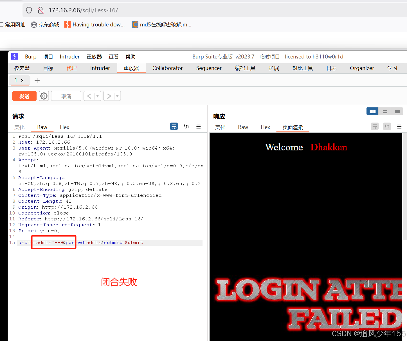Image resolution: width=407 pixels, height=341 pixels.
Task: Toggle pretty-print in the response panel
Action: (x=375, y=127)
